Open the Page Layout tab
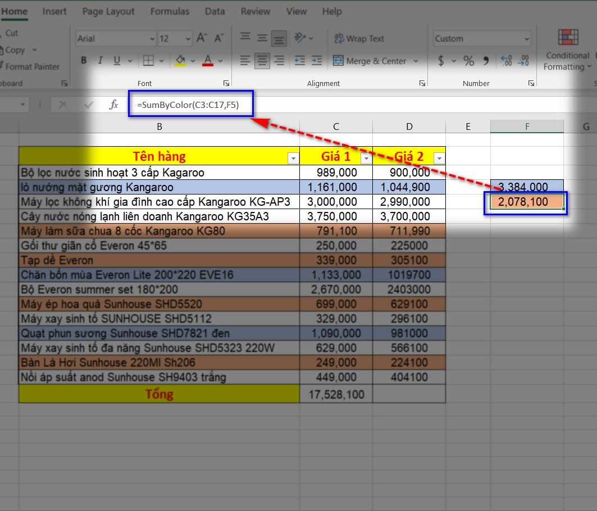 (108, 11)
